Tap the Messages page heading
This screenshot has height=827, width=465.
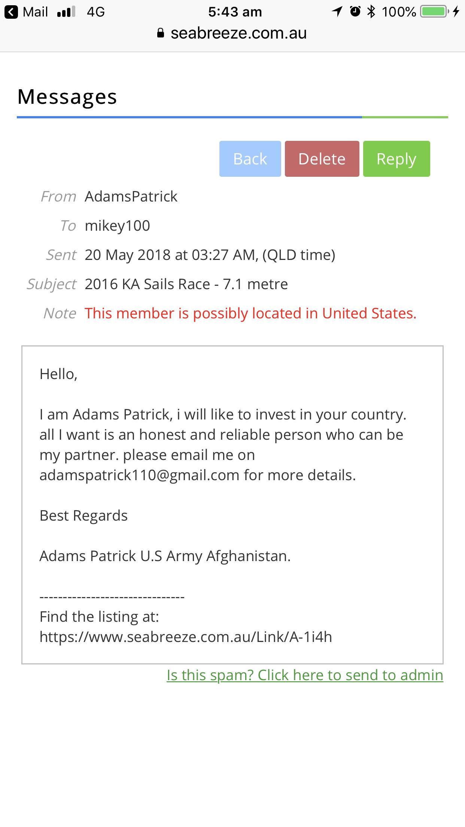[x=67, y=97]
